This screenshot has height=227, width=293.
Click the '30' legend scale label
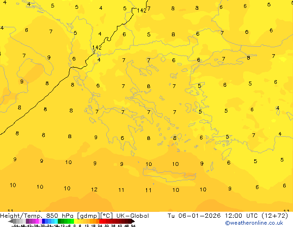106,226
